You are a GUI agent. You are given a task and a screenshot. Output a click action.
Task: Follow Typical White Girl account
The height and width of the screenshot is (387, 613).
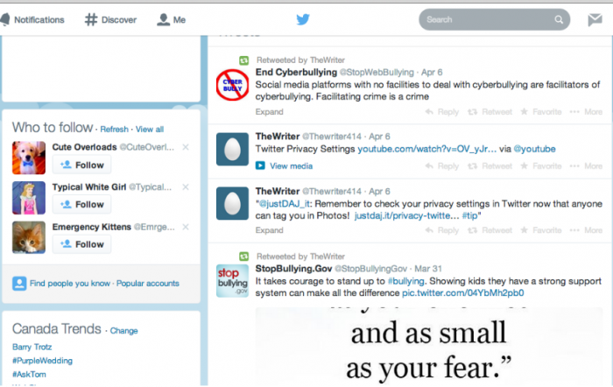(82, 205)
